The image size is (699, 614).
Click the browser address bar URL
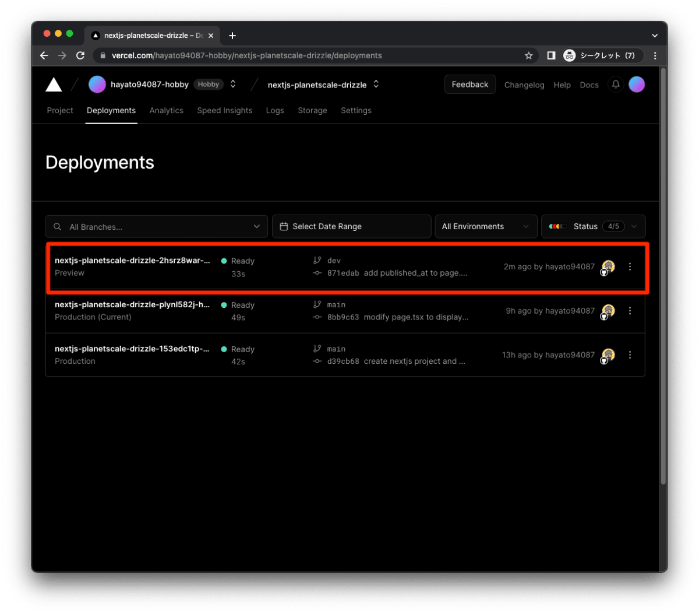[x=247, y=55]
